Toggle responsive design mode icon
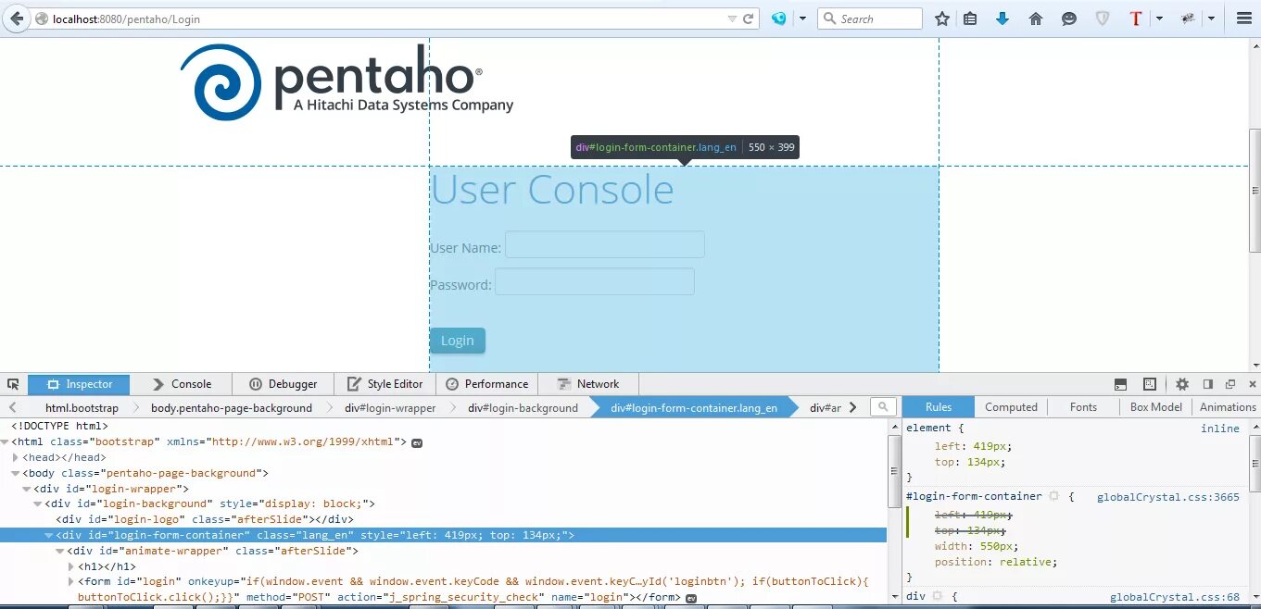Screen dimensions: 1261x609 pyautogui.click(x=1150, y=384)
